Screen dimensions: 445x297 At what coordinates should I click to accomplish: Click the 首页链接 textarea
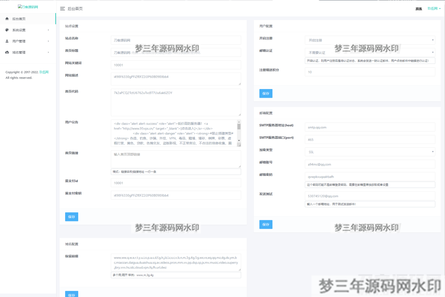point(176,159)
